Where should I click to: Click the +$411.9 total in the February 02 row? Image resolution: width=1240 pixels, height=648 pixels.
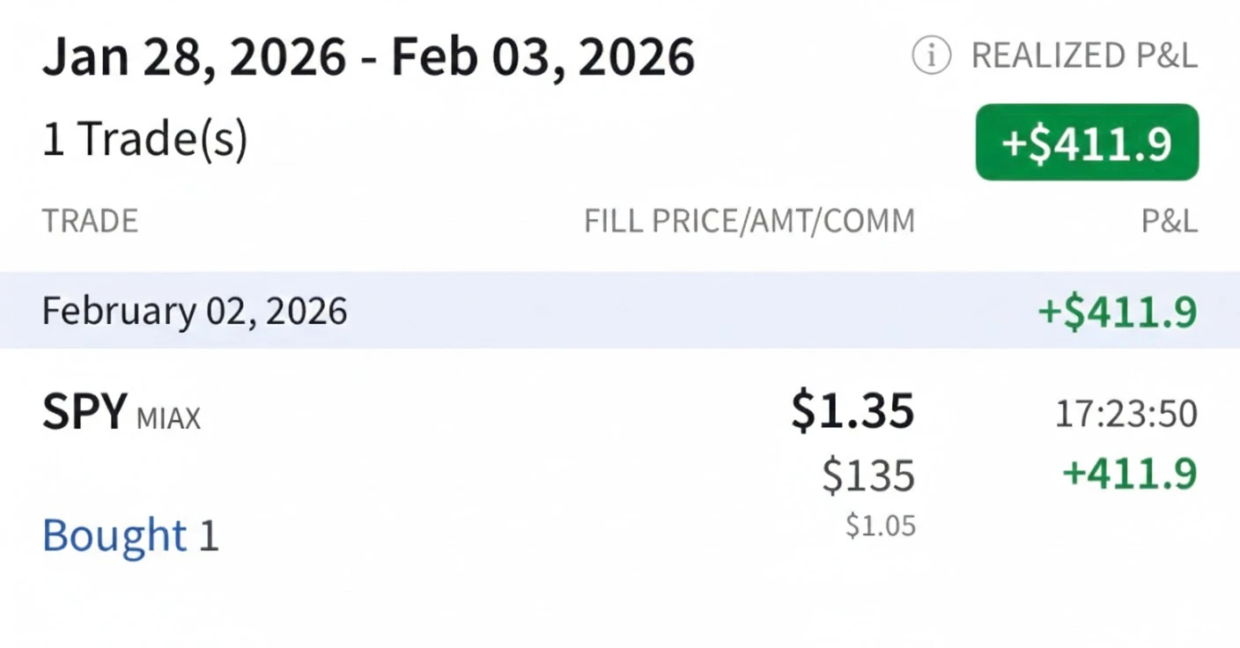[1118, 312]
